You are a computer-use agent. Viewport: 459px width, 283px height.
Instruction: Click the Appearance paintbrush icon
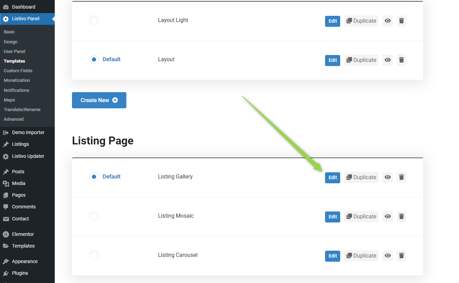(6, 261)
